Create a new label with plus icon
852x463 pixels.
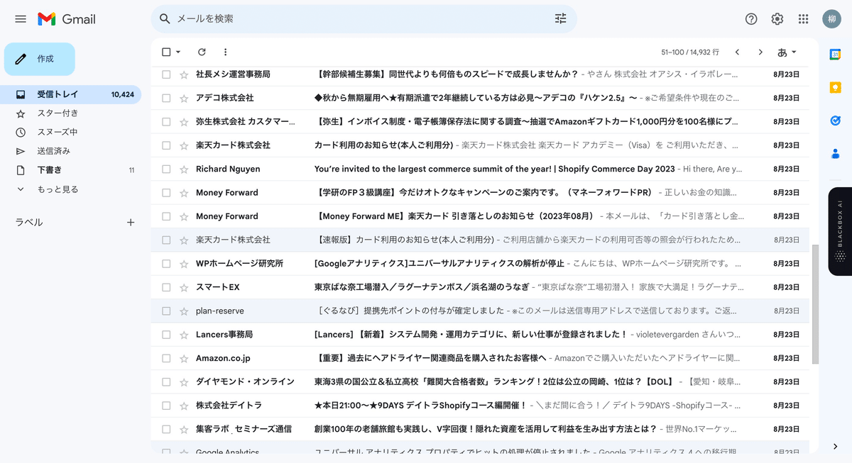point(131,222)
